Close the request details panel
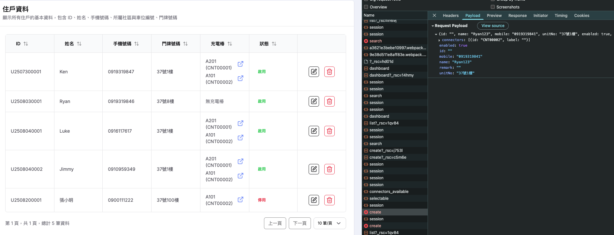 click(x=434, y=15)
